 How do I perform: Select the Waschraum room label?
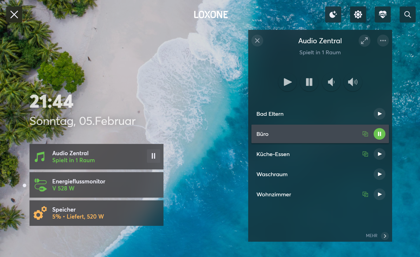272,174
